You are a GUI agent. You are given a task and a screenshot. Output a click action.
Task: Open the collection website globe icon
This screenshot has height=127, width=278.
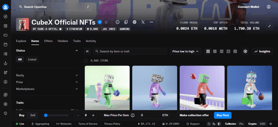135,22
